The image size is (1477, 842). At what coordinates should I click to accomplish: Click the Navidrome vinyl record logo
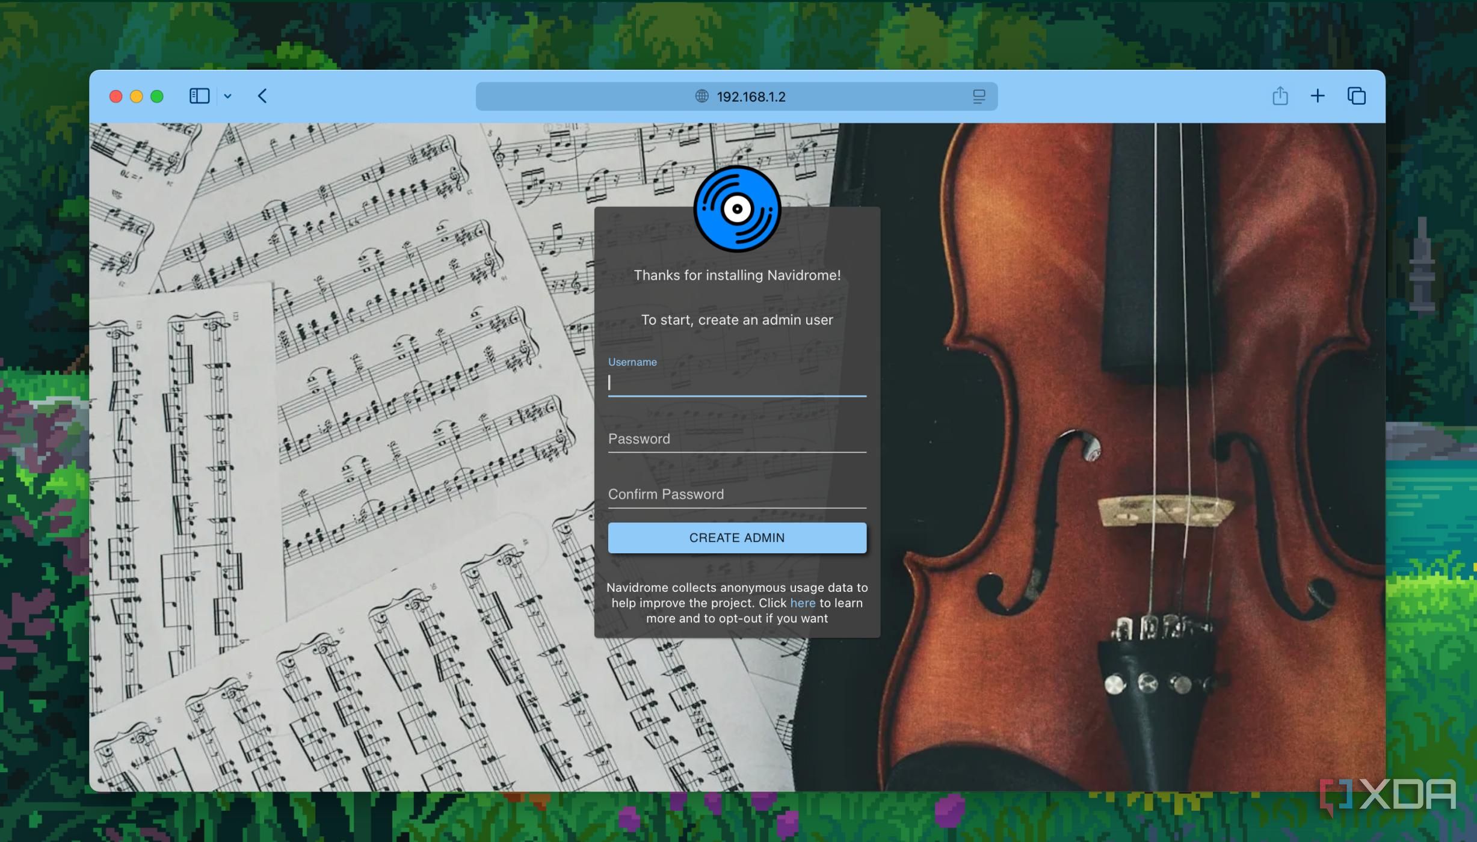click(737, 209)
